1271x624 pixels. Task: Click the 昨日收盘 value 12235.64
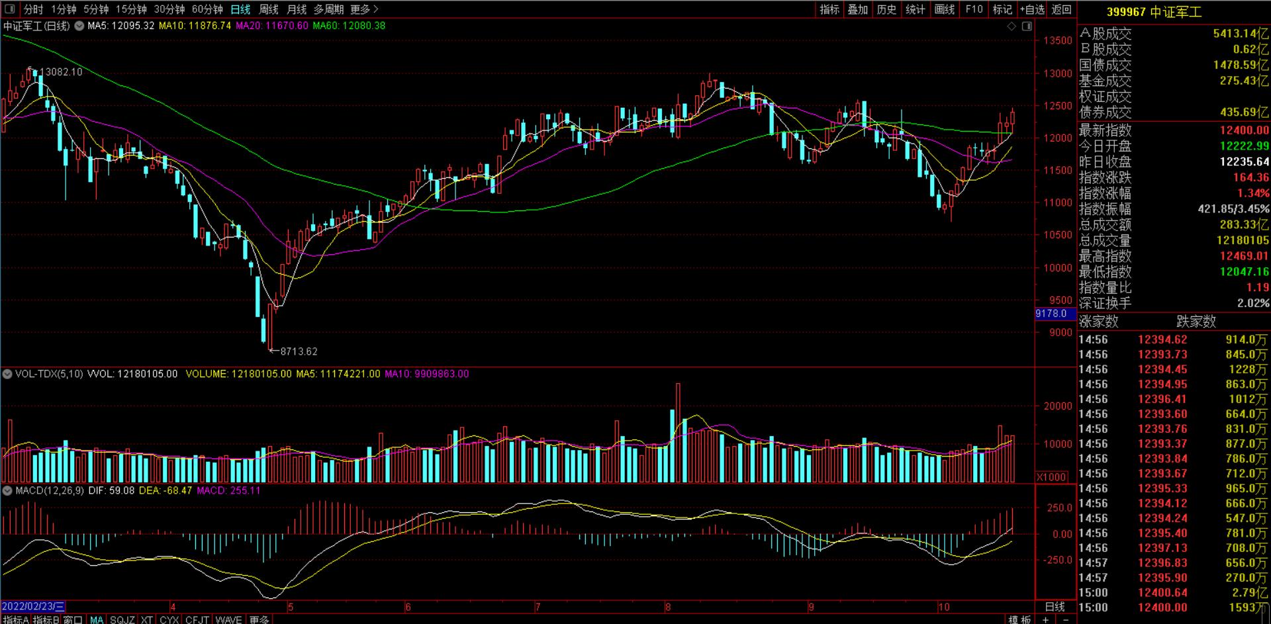[x=1245, y=162]
